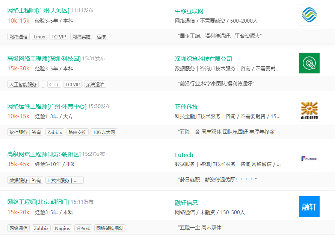This screenshot has height=236, width=335.
Task: Visit the 融轩信息 company name link
Action: pyautogui.click(x=186, y=203)
